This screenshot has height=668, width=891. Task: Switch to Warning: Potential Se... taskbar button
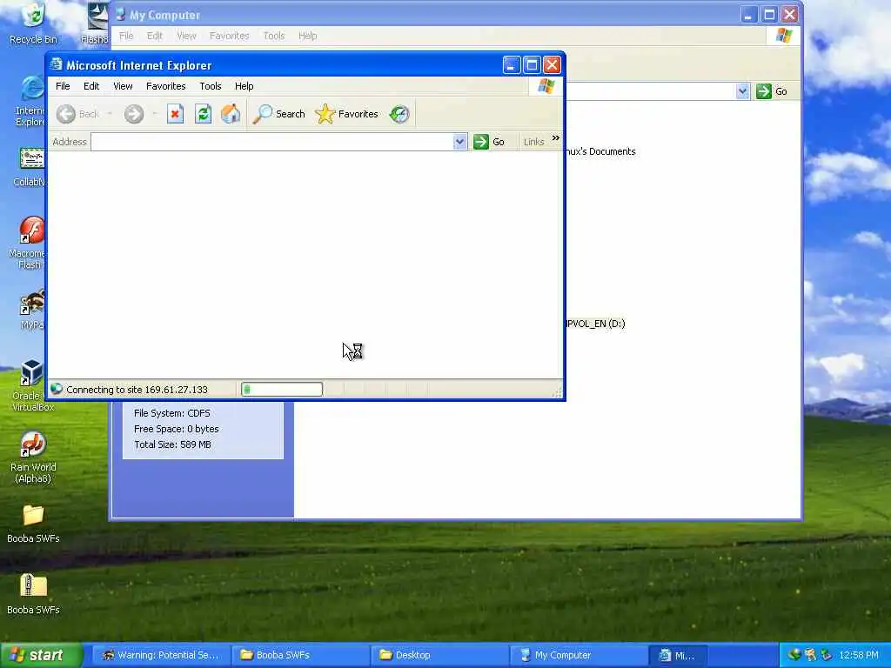[161, 655]
